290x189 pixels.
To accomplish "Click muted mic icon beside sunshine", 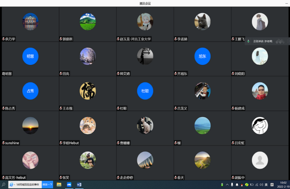I will (x=4, y=143).
